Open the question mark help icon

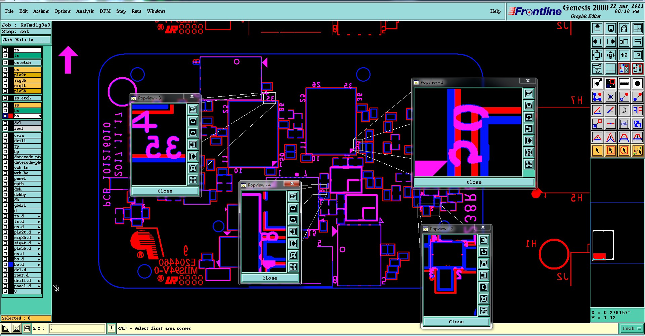(x=637, y=55)
